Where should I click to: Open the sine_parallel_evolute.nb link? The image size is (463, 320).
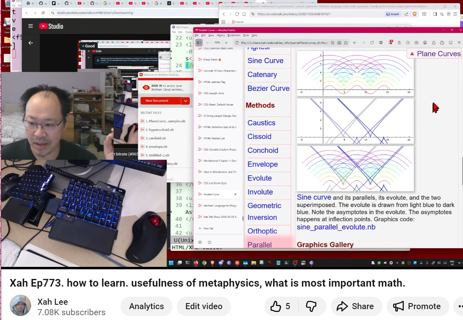tap(336, 227)
